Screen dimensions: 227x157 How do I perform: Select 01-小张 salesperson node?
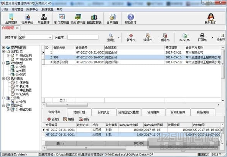(21, 102)
